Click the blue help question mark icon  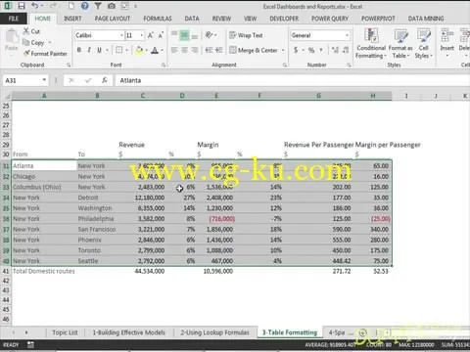[84, 6]
